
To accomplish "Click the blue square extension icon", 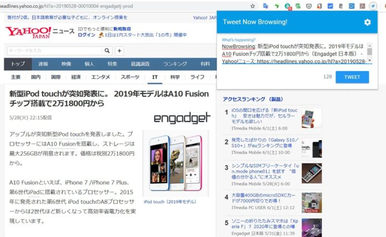I will (352, 6).
